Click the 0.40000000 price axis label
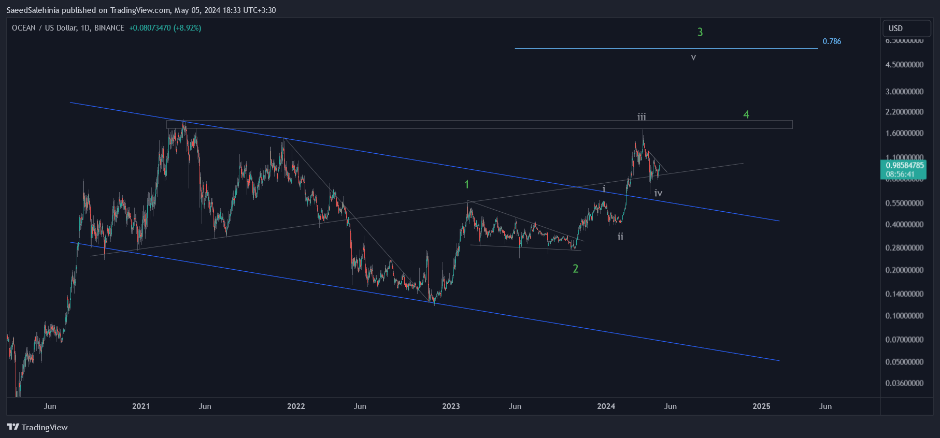The width and height of the screenshot is (940, 438). (904, 224)
